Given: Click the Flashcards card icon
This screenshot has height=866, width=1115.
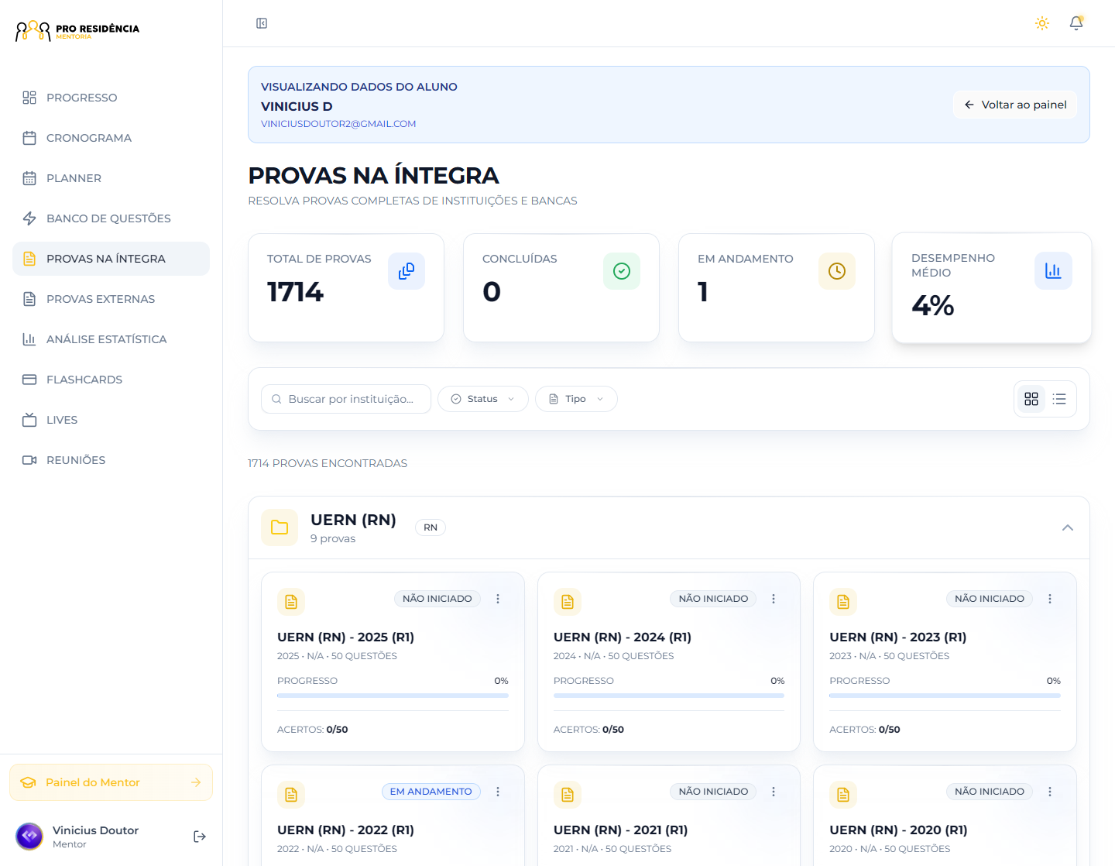Looking at the screenshot, I should pyautogui.click(x=29, y=380).
